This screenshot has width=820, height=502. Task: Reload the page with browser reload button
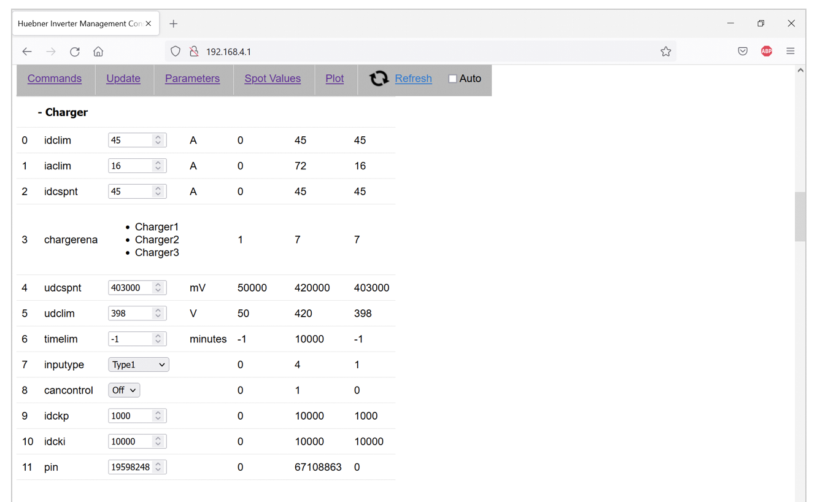[x=75, y=52]
